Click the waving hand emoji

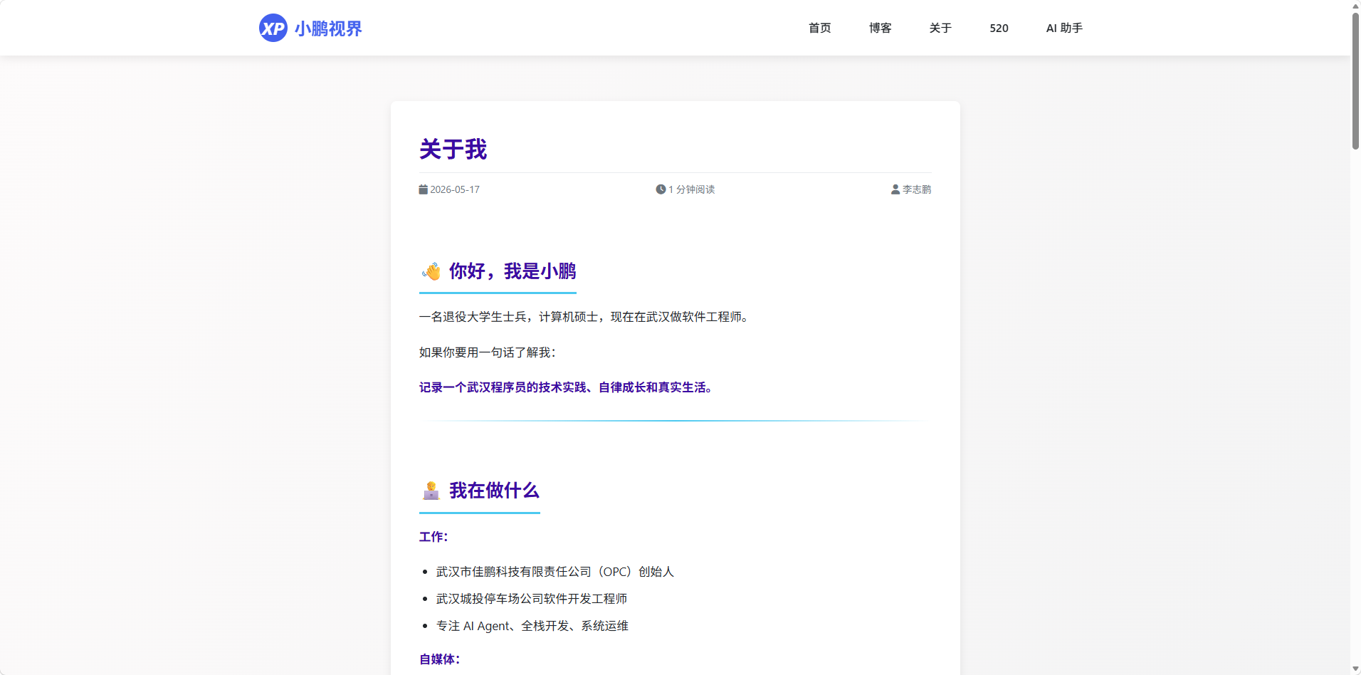(x=431, y=271)
